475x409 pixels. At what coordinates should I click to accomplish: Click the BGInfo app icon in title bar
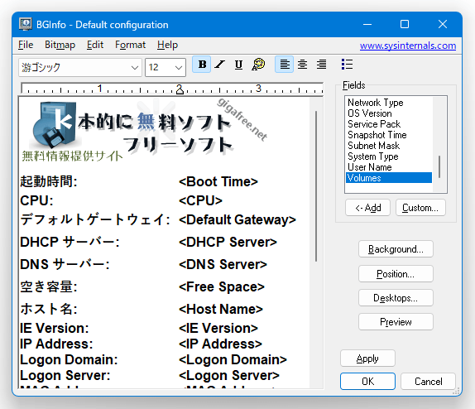25,24
